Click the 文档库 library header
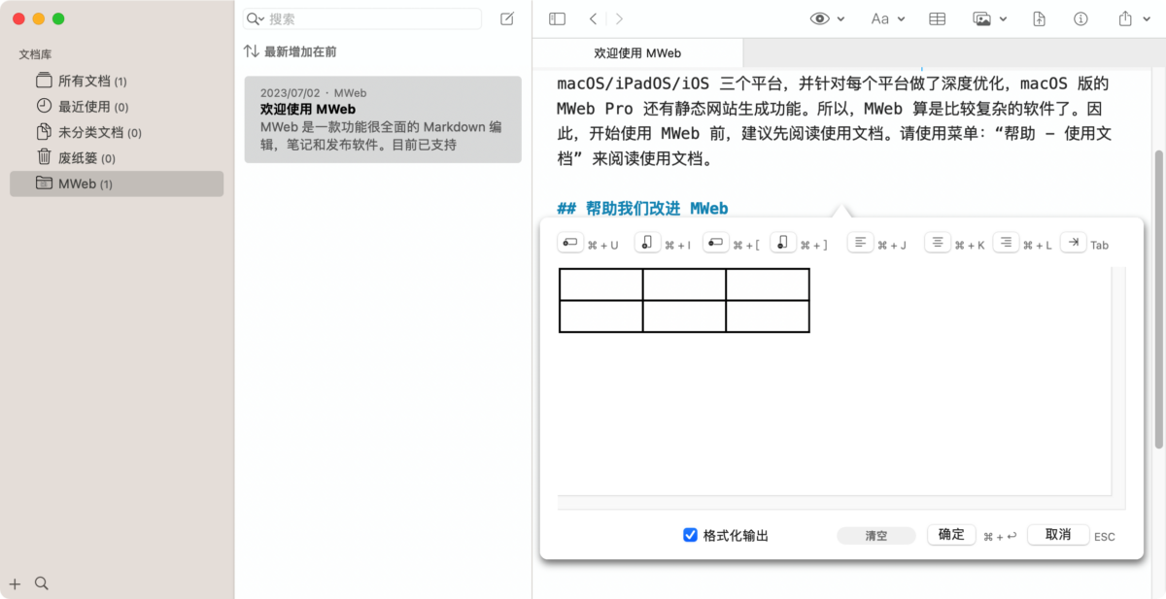 click(35, 54)
